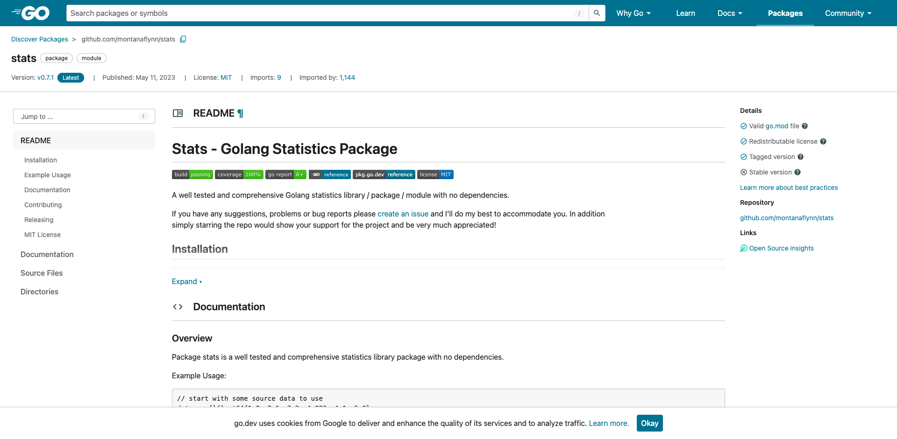Image resolution: width=897 pixels, height=439 pixels.
Task: Focus the Search packages or symbols field
Action: click(x=327, y=13)
